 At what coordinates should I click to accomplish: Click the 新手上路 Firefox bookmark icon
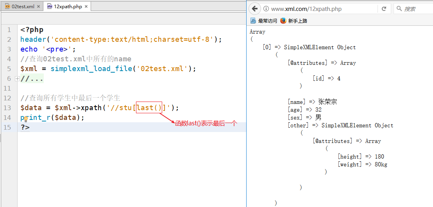coord(283,21)
